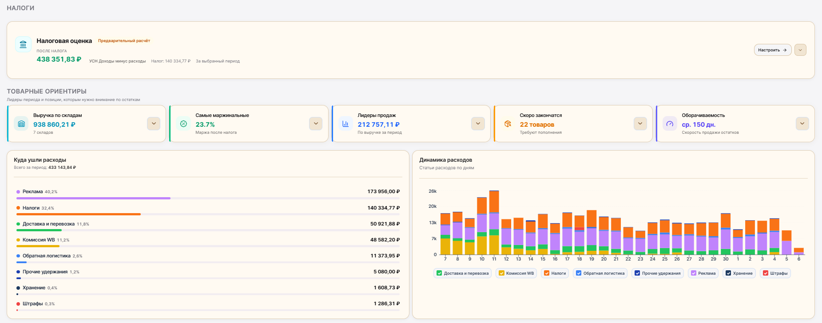Uncheck the Реклама legend checkbox under the chart

point(693,273)
